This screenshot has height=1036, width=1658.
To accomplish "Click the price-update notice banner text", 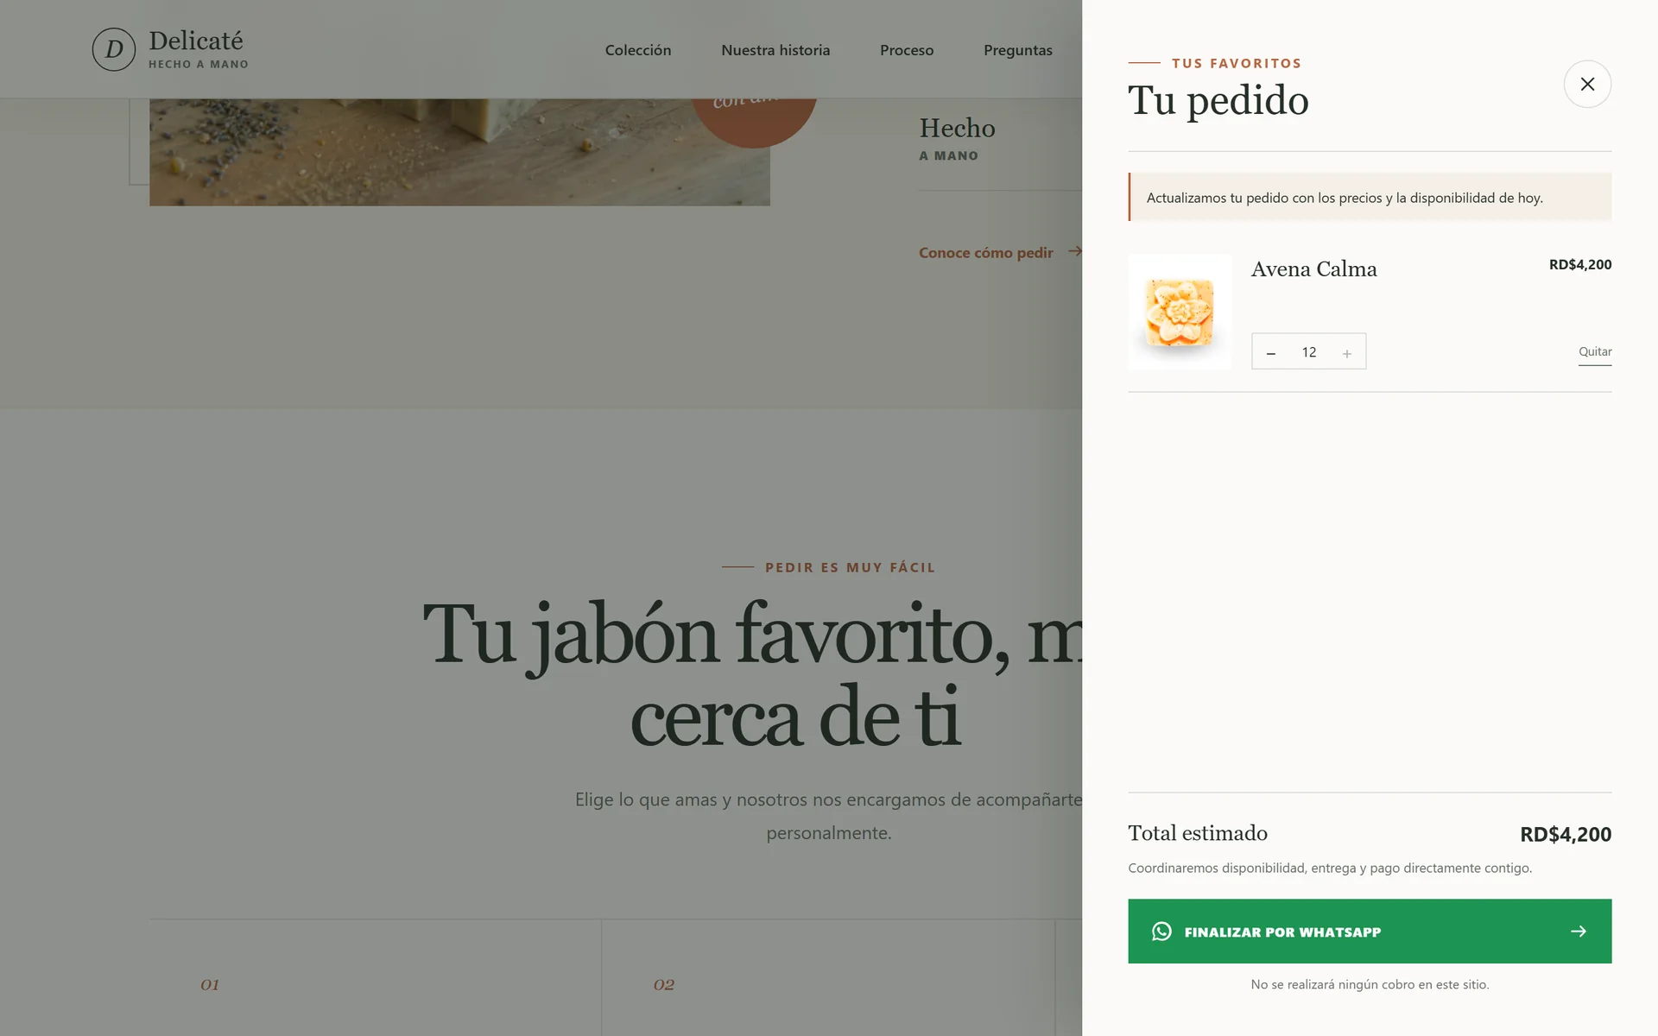I will pyautogui.click(x=1345, y=198).
